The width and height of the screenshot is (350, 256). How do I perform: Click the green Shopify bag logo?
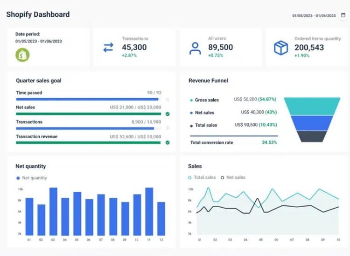click(22, 54)
